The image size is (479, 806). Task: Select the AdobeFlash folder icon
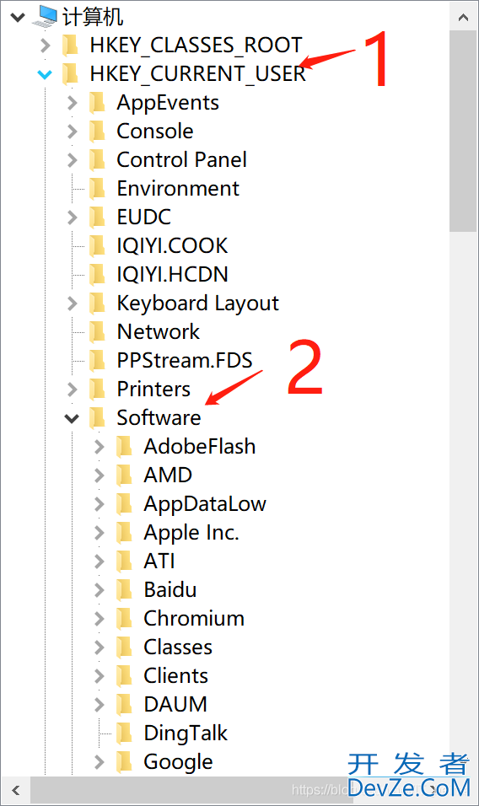click(124, 447)
